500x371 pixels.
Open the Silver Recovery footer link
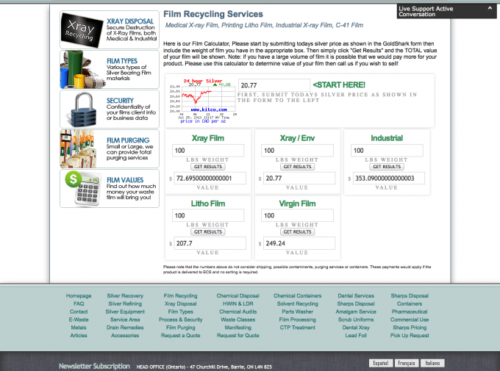pos(125,295)
